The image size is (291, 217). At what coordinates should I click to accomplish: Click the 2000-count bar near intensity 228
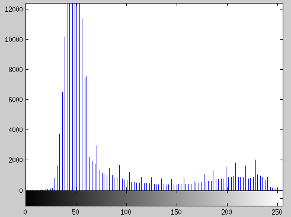click(255, 175)
